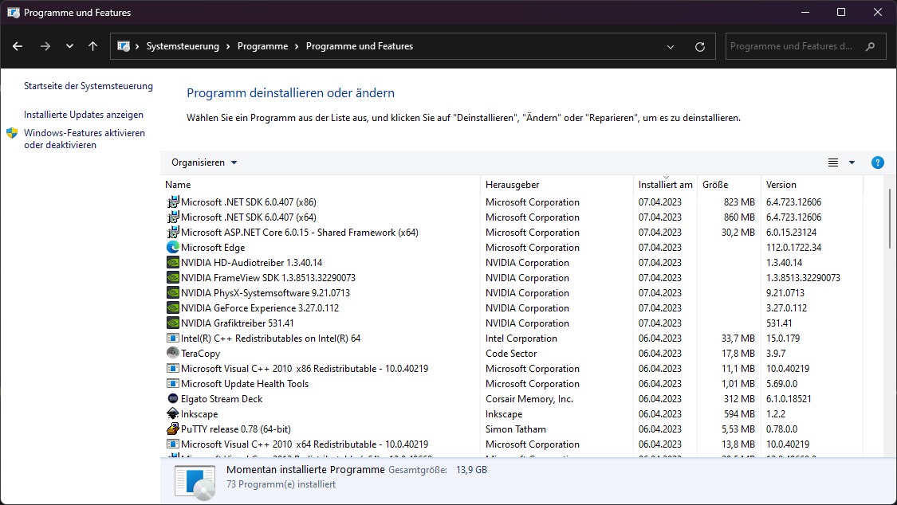Click the Visual C++ 2010 x64 Redistributable icon

173,444
